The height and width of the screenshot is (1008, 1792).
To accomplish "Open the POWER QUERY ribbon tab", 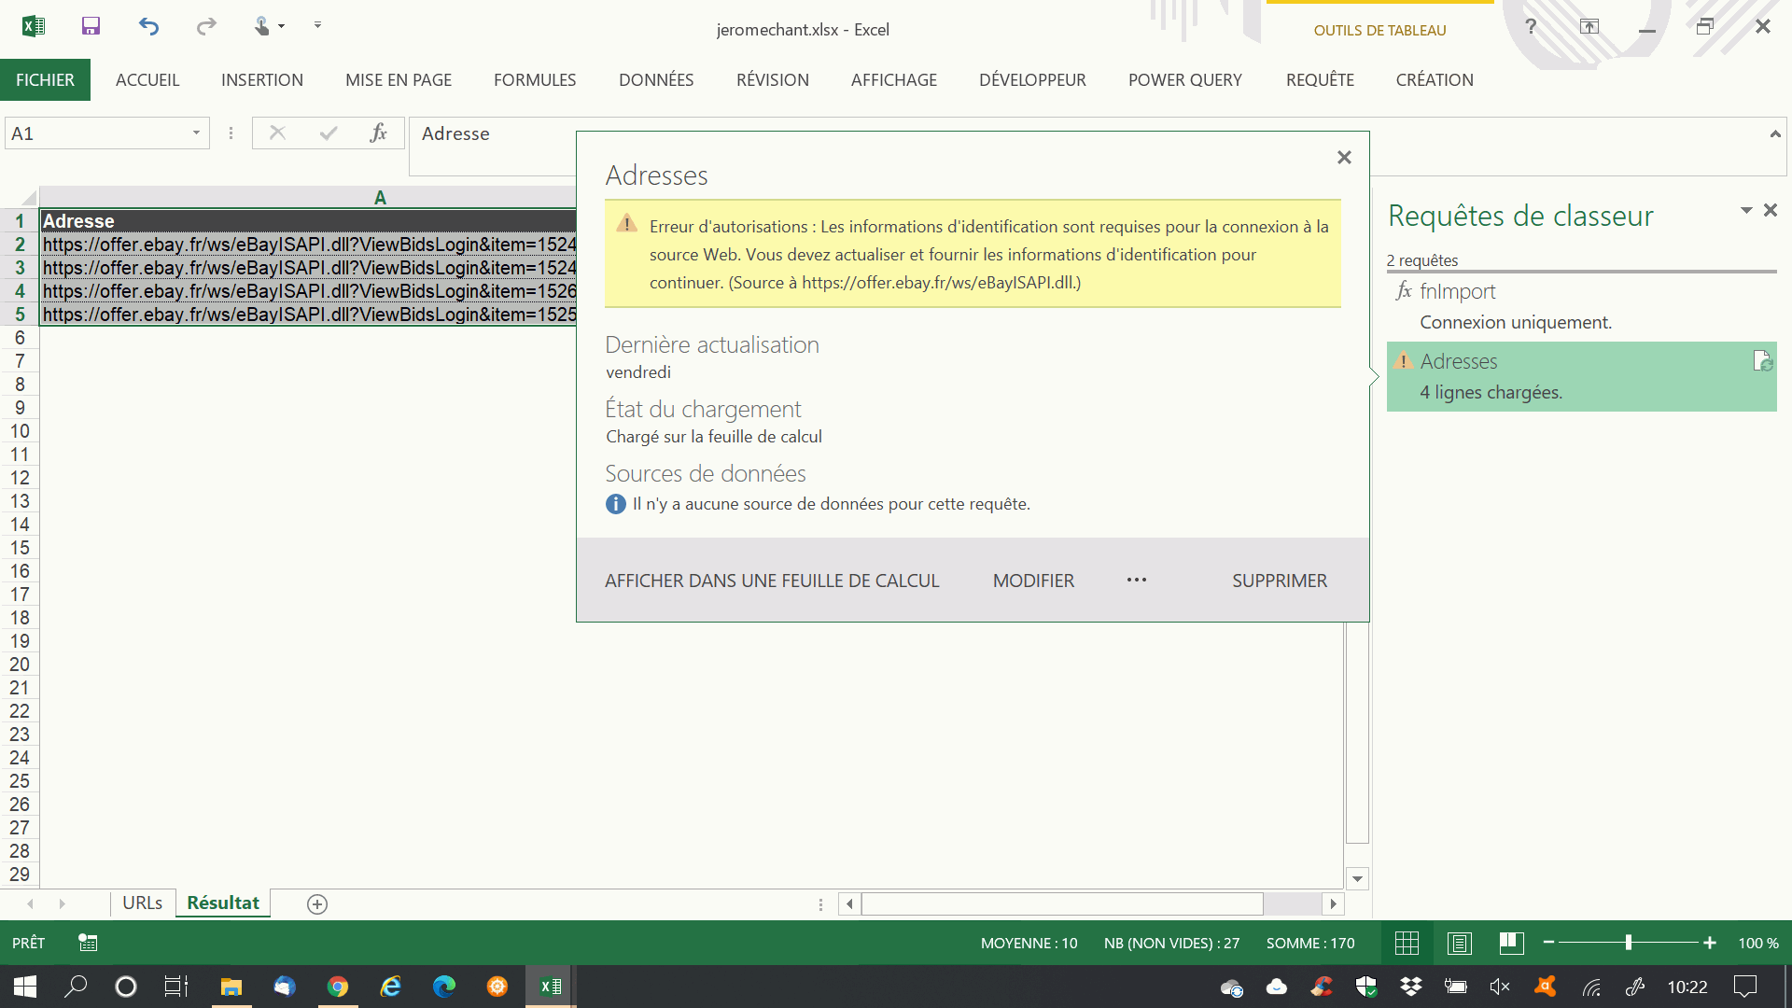I will [x=1184, y=80].
